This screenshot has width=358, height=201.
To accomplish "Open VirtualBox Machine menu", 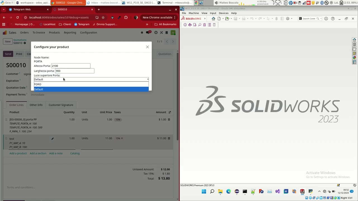I will click(x=194, y=13).
